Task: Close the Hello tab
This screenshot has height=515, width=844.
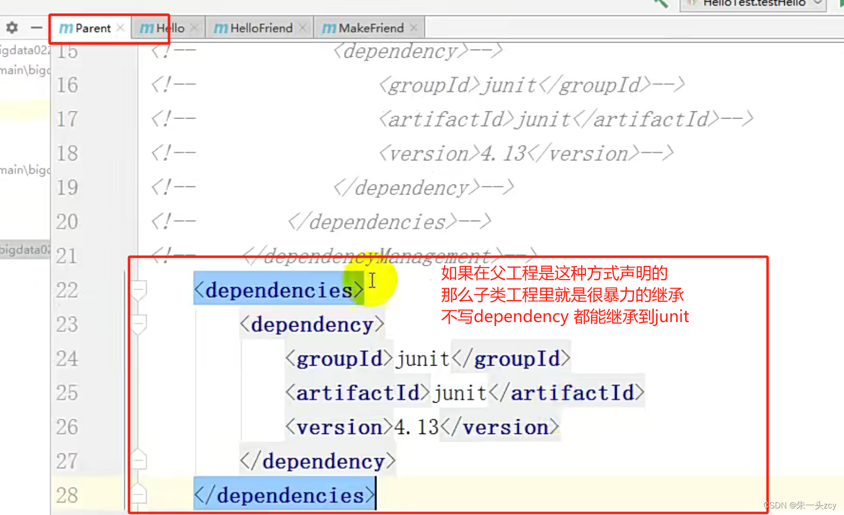Action: click(x=194, y=28)
